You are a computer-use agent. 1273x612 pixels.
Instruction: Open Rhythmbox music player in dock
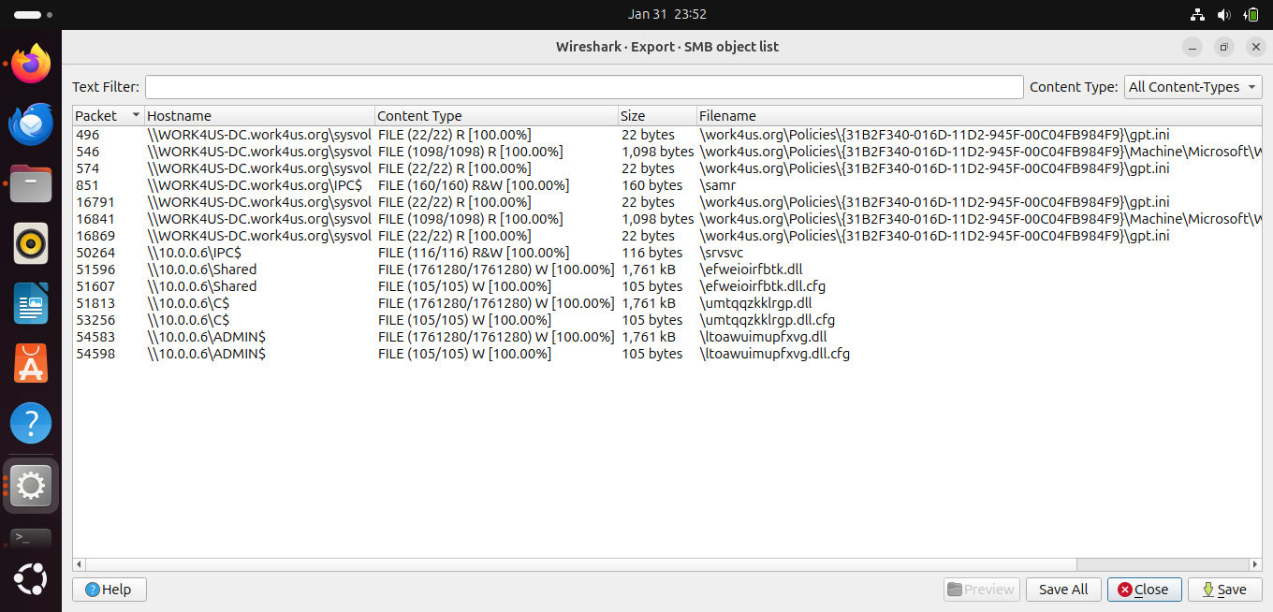(31, 245)
